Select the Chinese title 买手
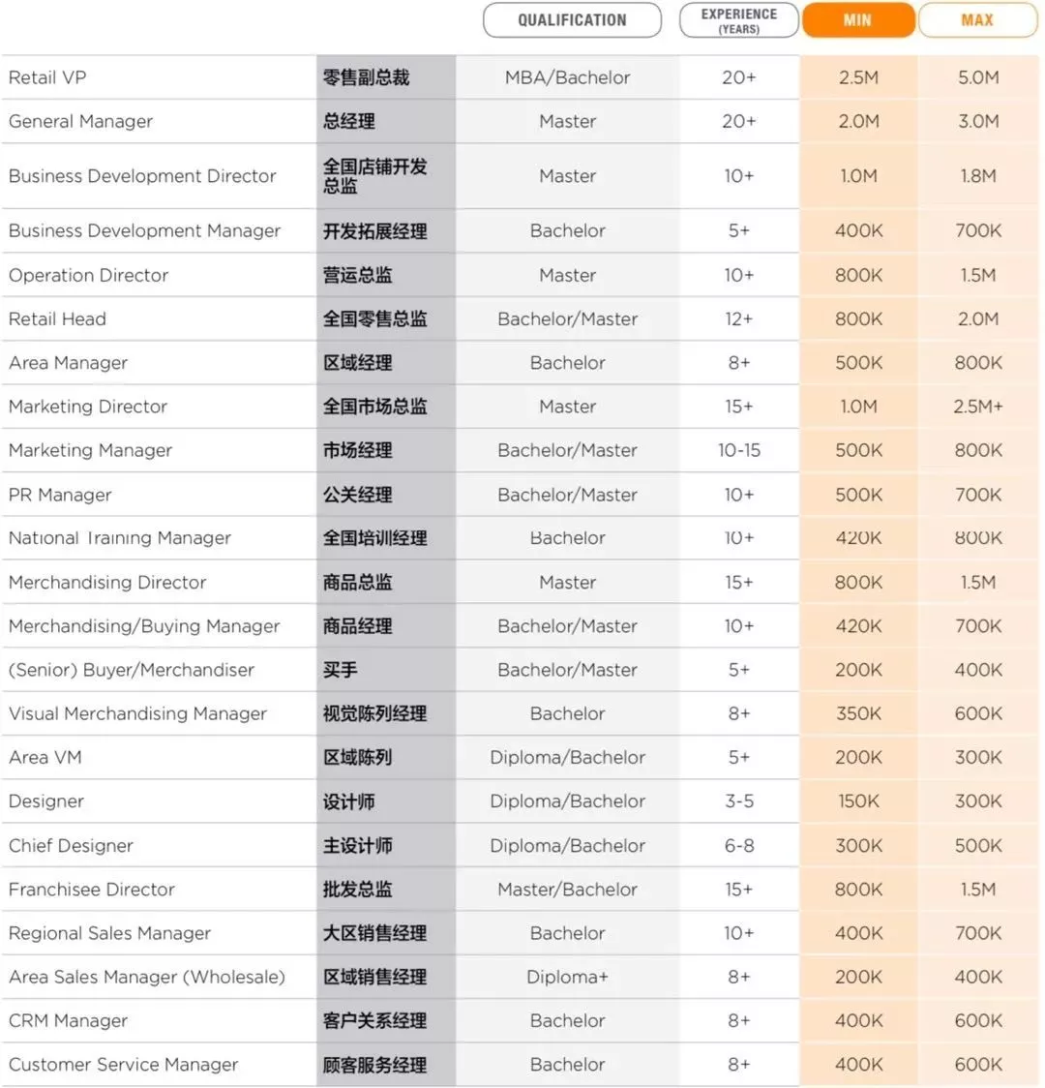The width and height of the screenshot is (1045, 1088). 341,670
